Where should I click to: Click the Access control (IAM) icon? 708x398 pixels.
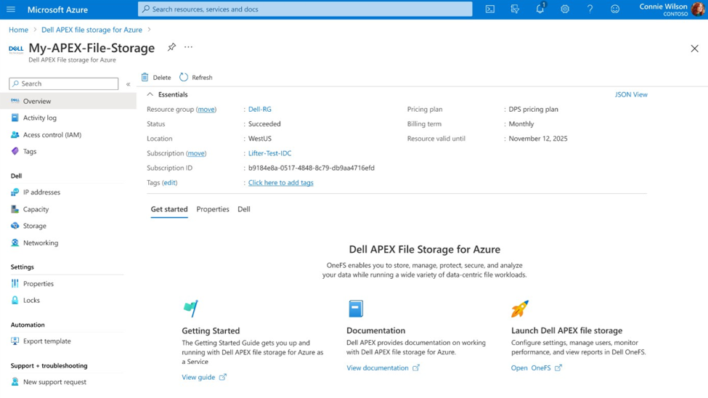(15, 134)
